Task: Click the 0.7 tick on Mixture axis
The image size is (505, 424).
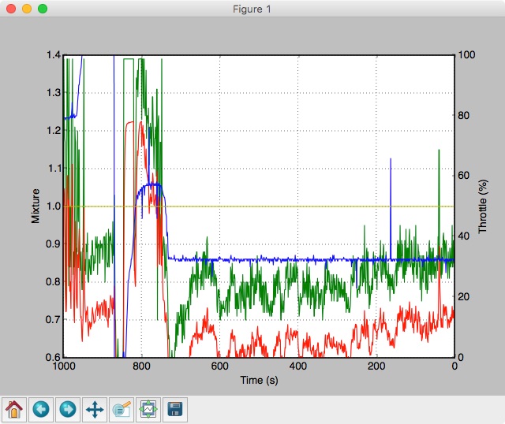Action: [x=54, y=319]
